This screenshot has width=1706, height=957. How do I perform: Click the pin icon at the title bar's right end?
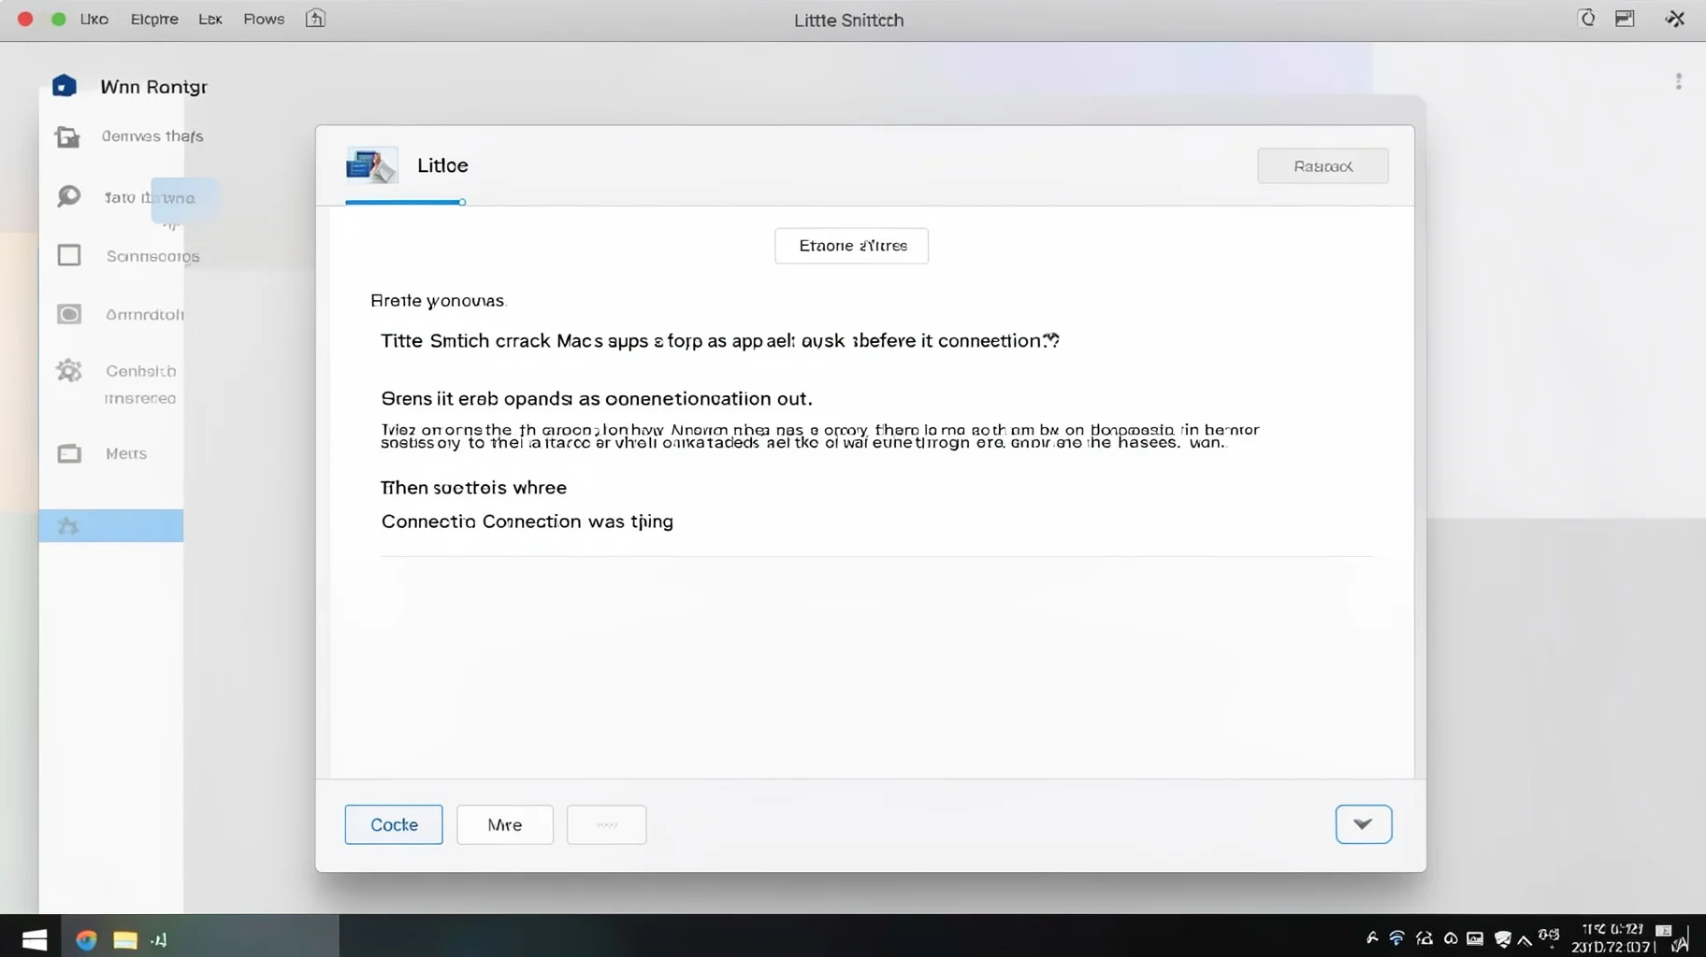click(1675, 19)
